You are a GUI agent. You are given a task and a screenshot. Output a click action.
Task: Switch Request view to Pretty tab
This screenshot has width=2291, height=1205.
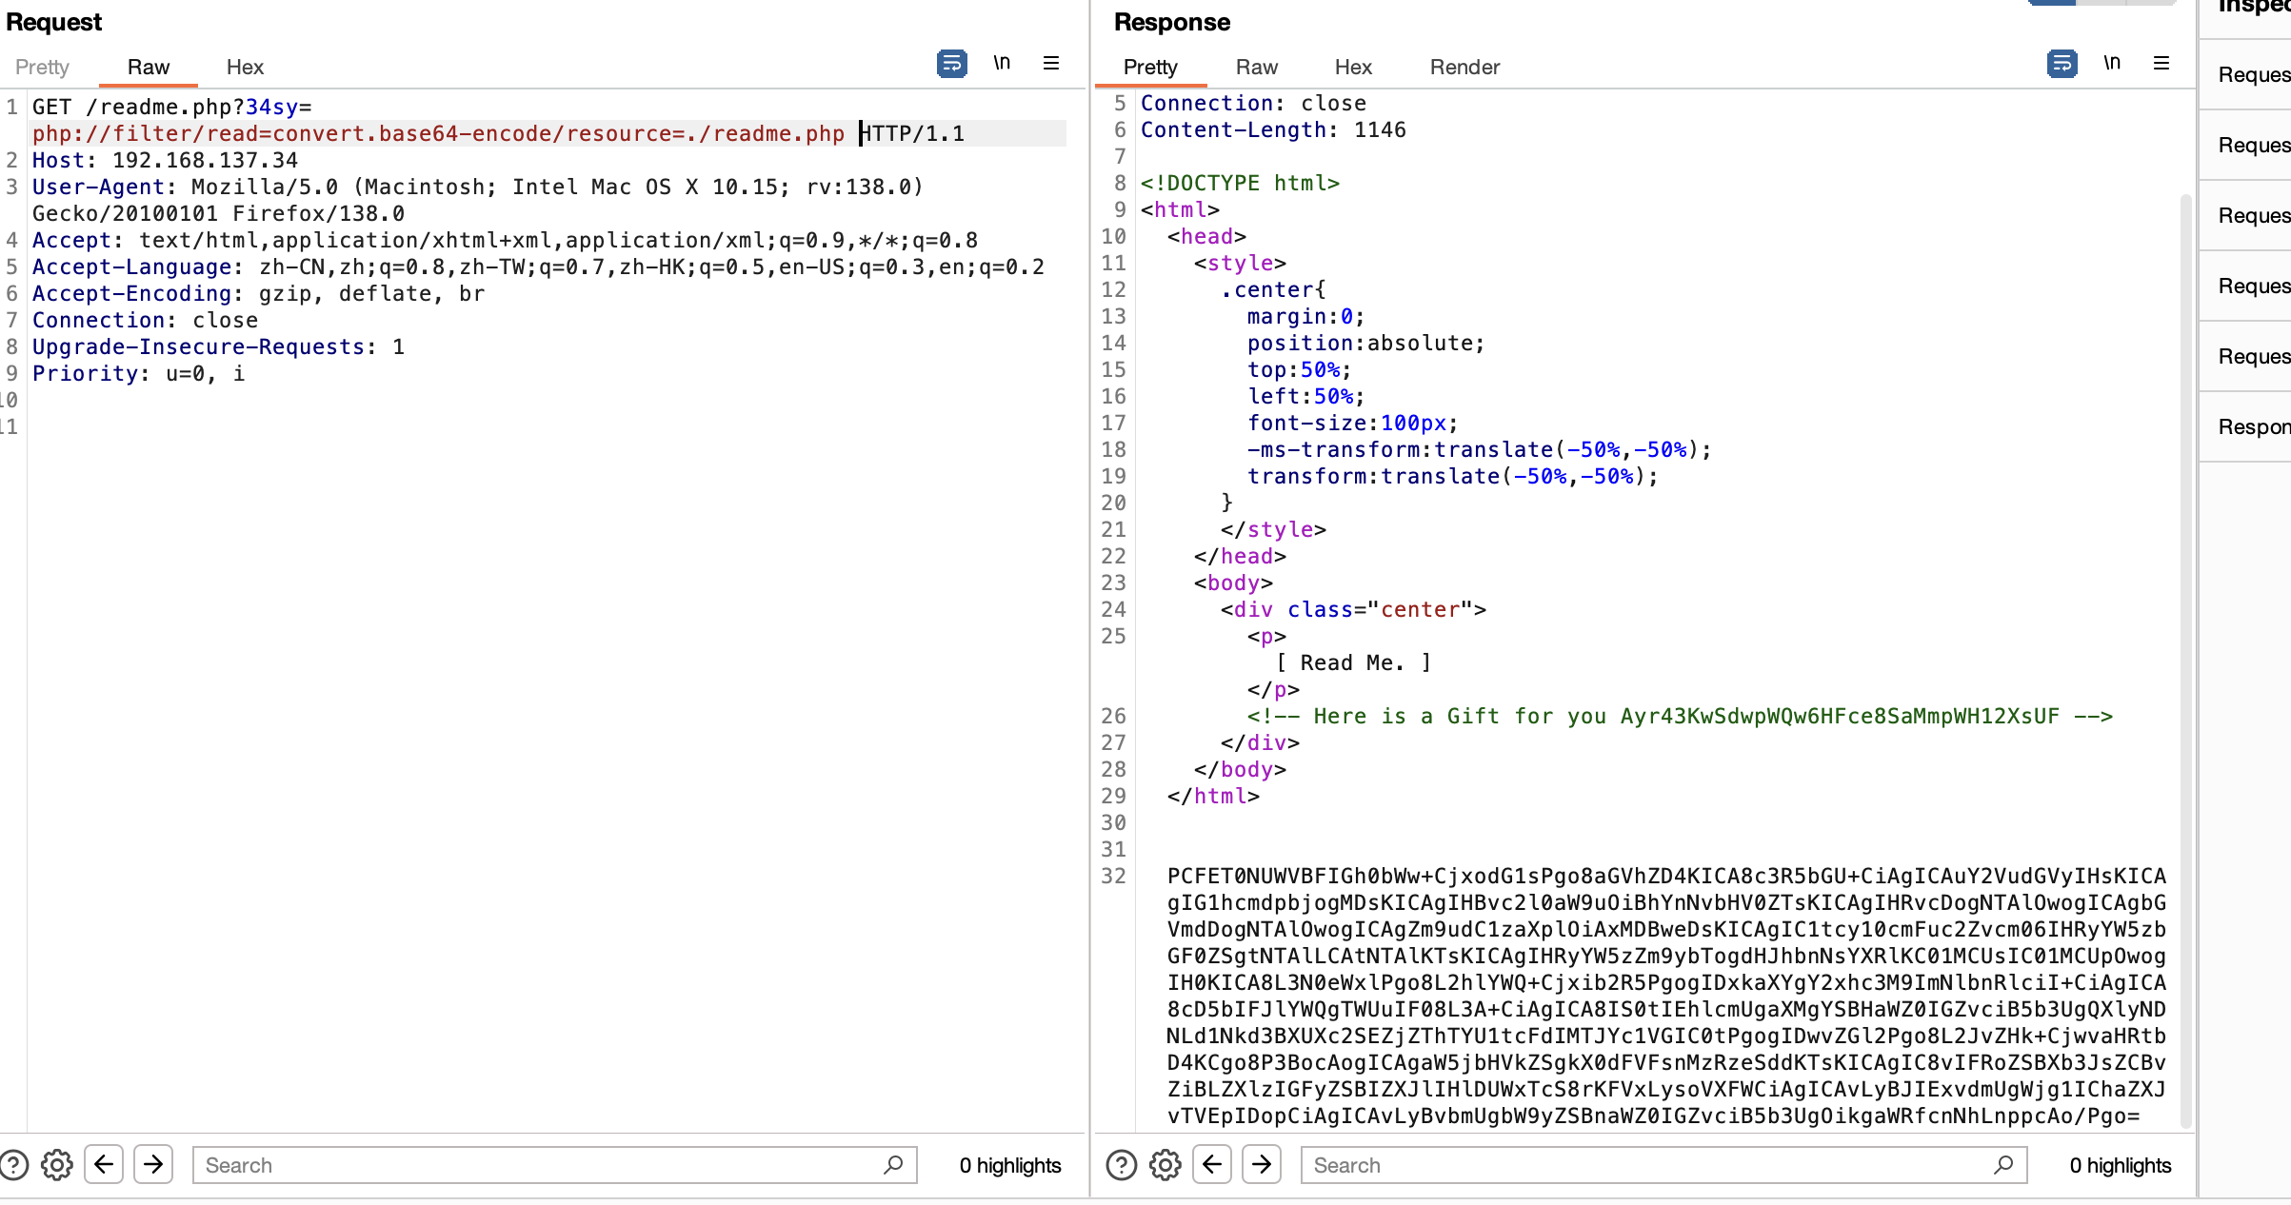coord(42,67)
